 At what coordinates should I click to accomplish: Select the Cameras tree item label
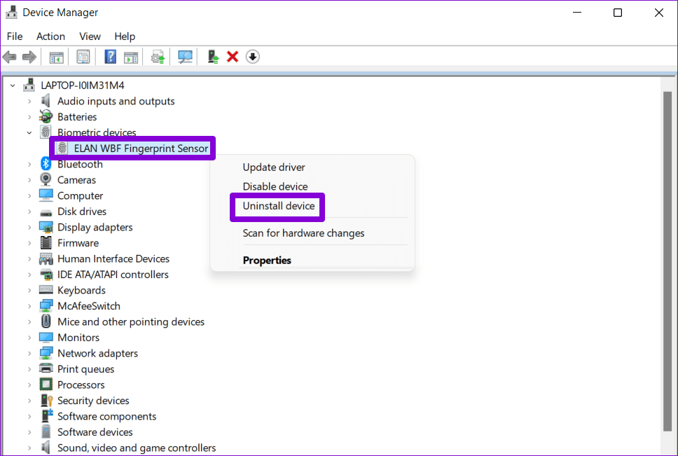(x=76, y=180)
